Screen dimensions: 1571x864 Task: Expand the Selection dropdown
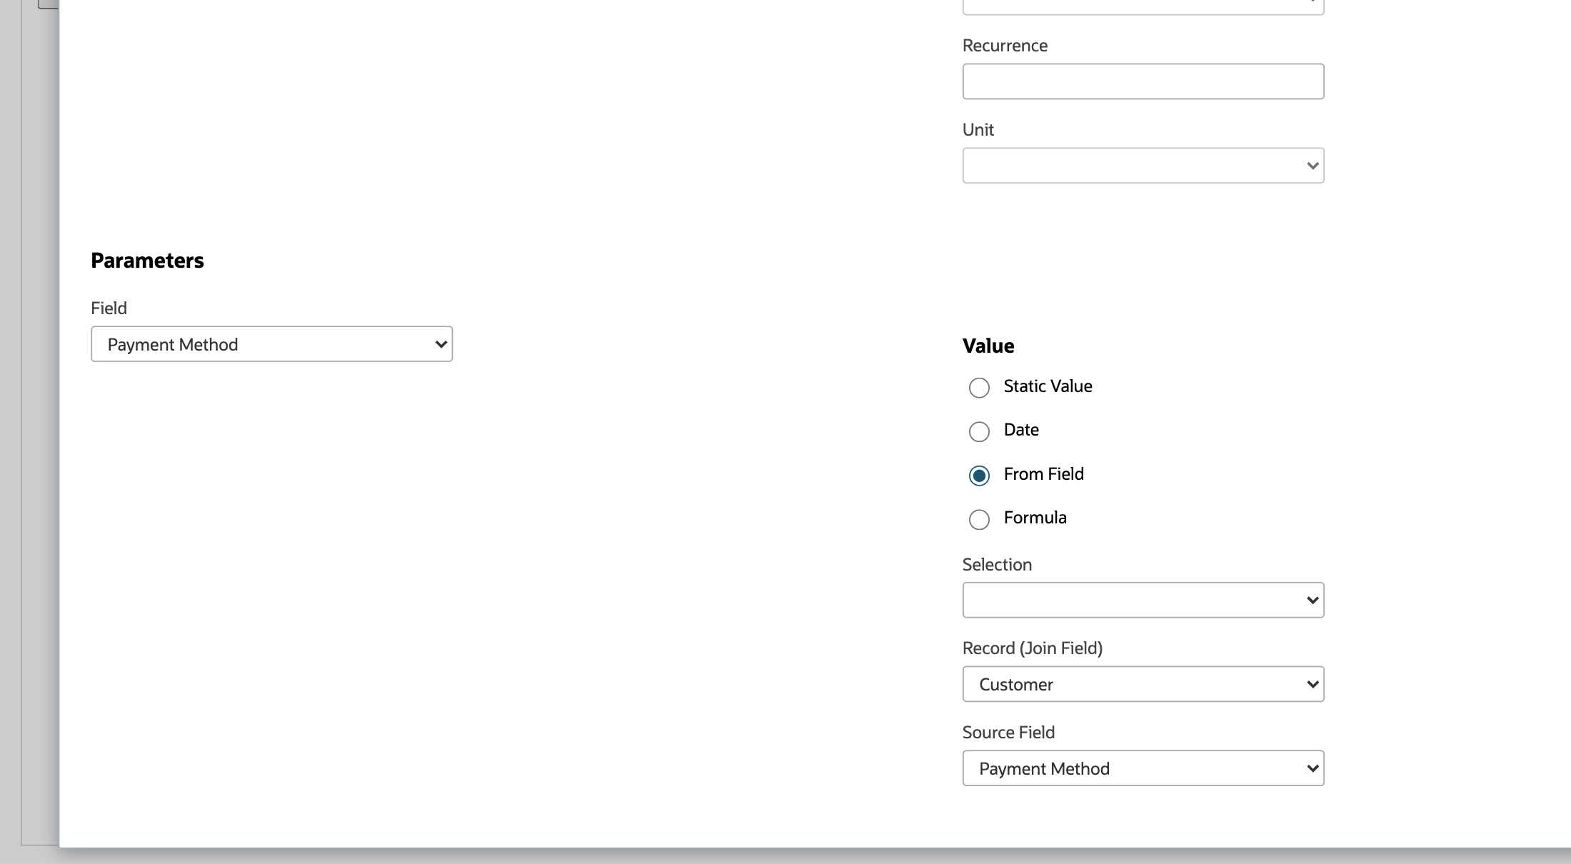coord(1143,600)
